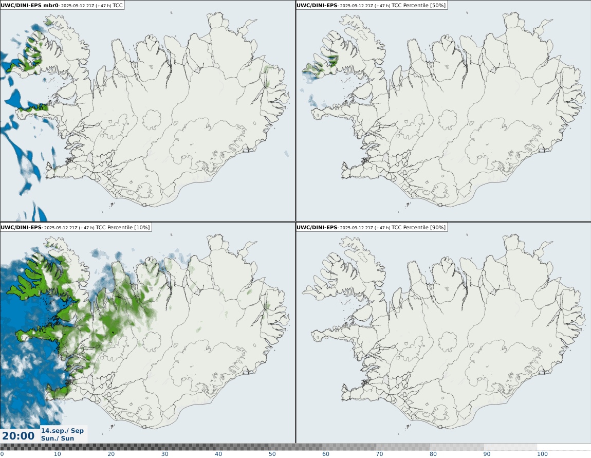
Task: Select the 90% percentile map panel
Action: (x=443, y=333)
